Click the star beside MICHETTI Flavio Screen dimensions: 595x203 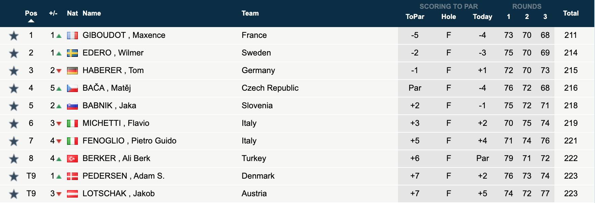pos(14,123)
